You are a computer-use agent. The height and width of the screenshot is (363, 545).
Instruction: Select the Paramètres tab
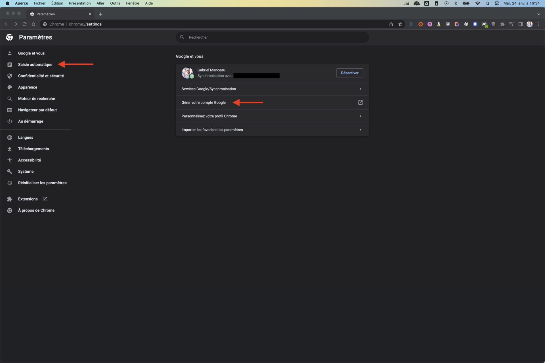tap(60, 14)
